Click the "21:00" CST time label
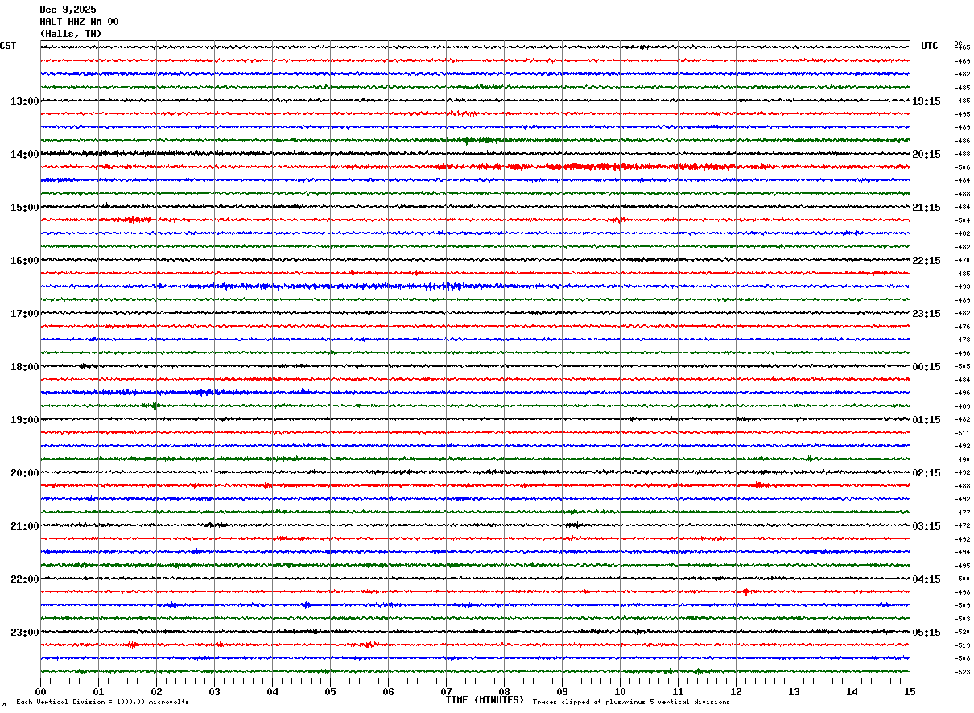Viewport: 974px width, 713px height. (24, 526)
